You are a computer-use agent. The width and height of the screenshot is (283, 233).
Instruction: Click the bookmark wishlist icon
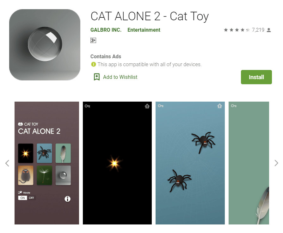click(97, 77)
